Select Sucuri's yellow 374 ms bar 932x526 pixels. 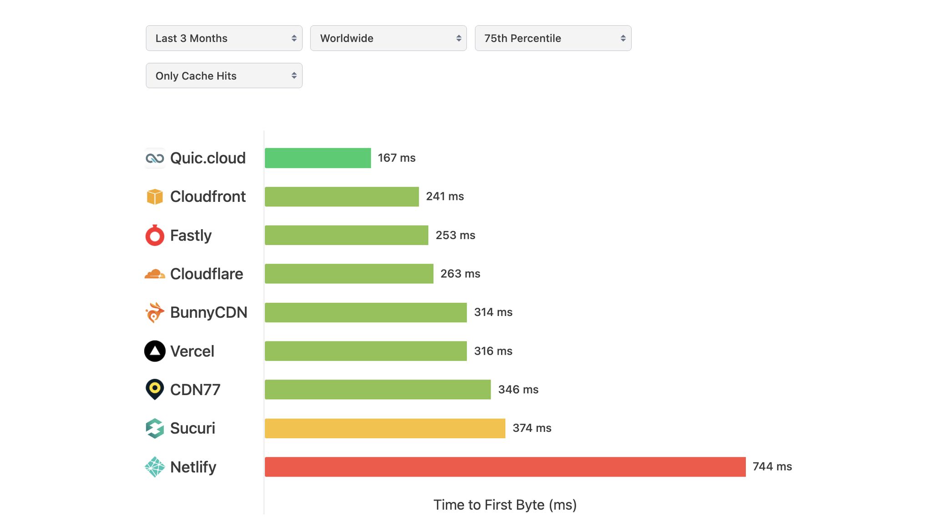click(x=385, y=428)
